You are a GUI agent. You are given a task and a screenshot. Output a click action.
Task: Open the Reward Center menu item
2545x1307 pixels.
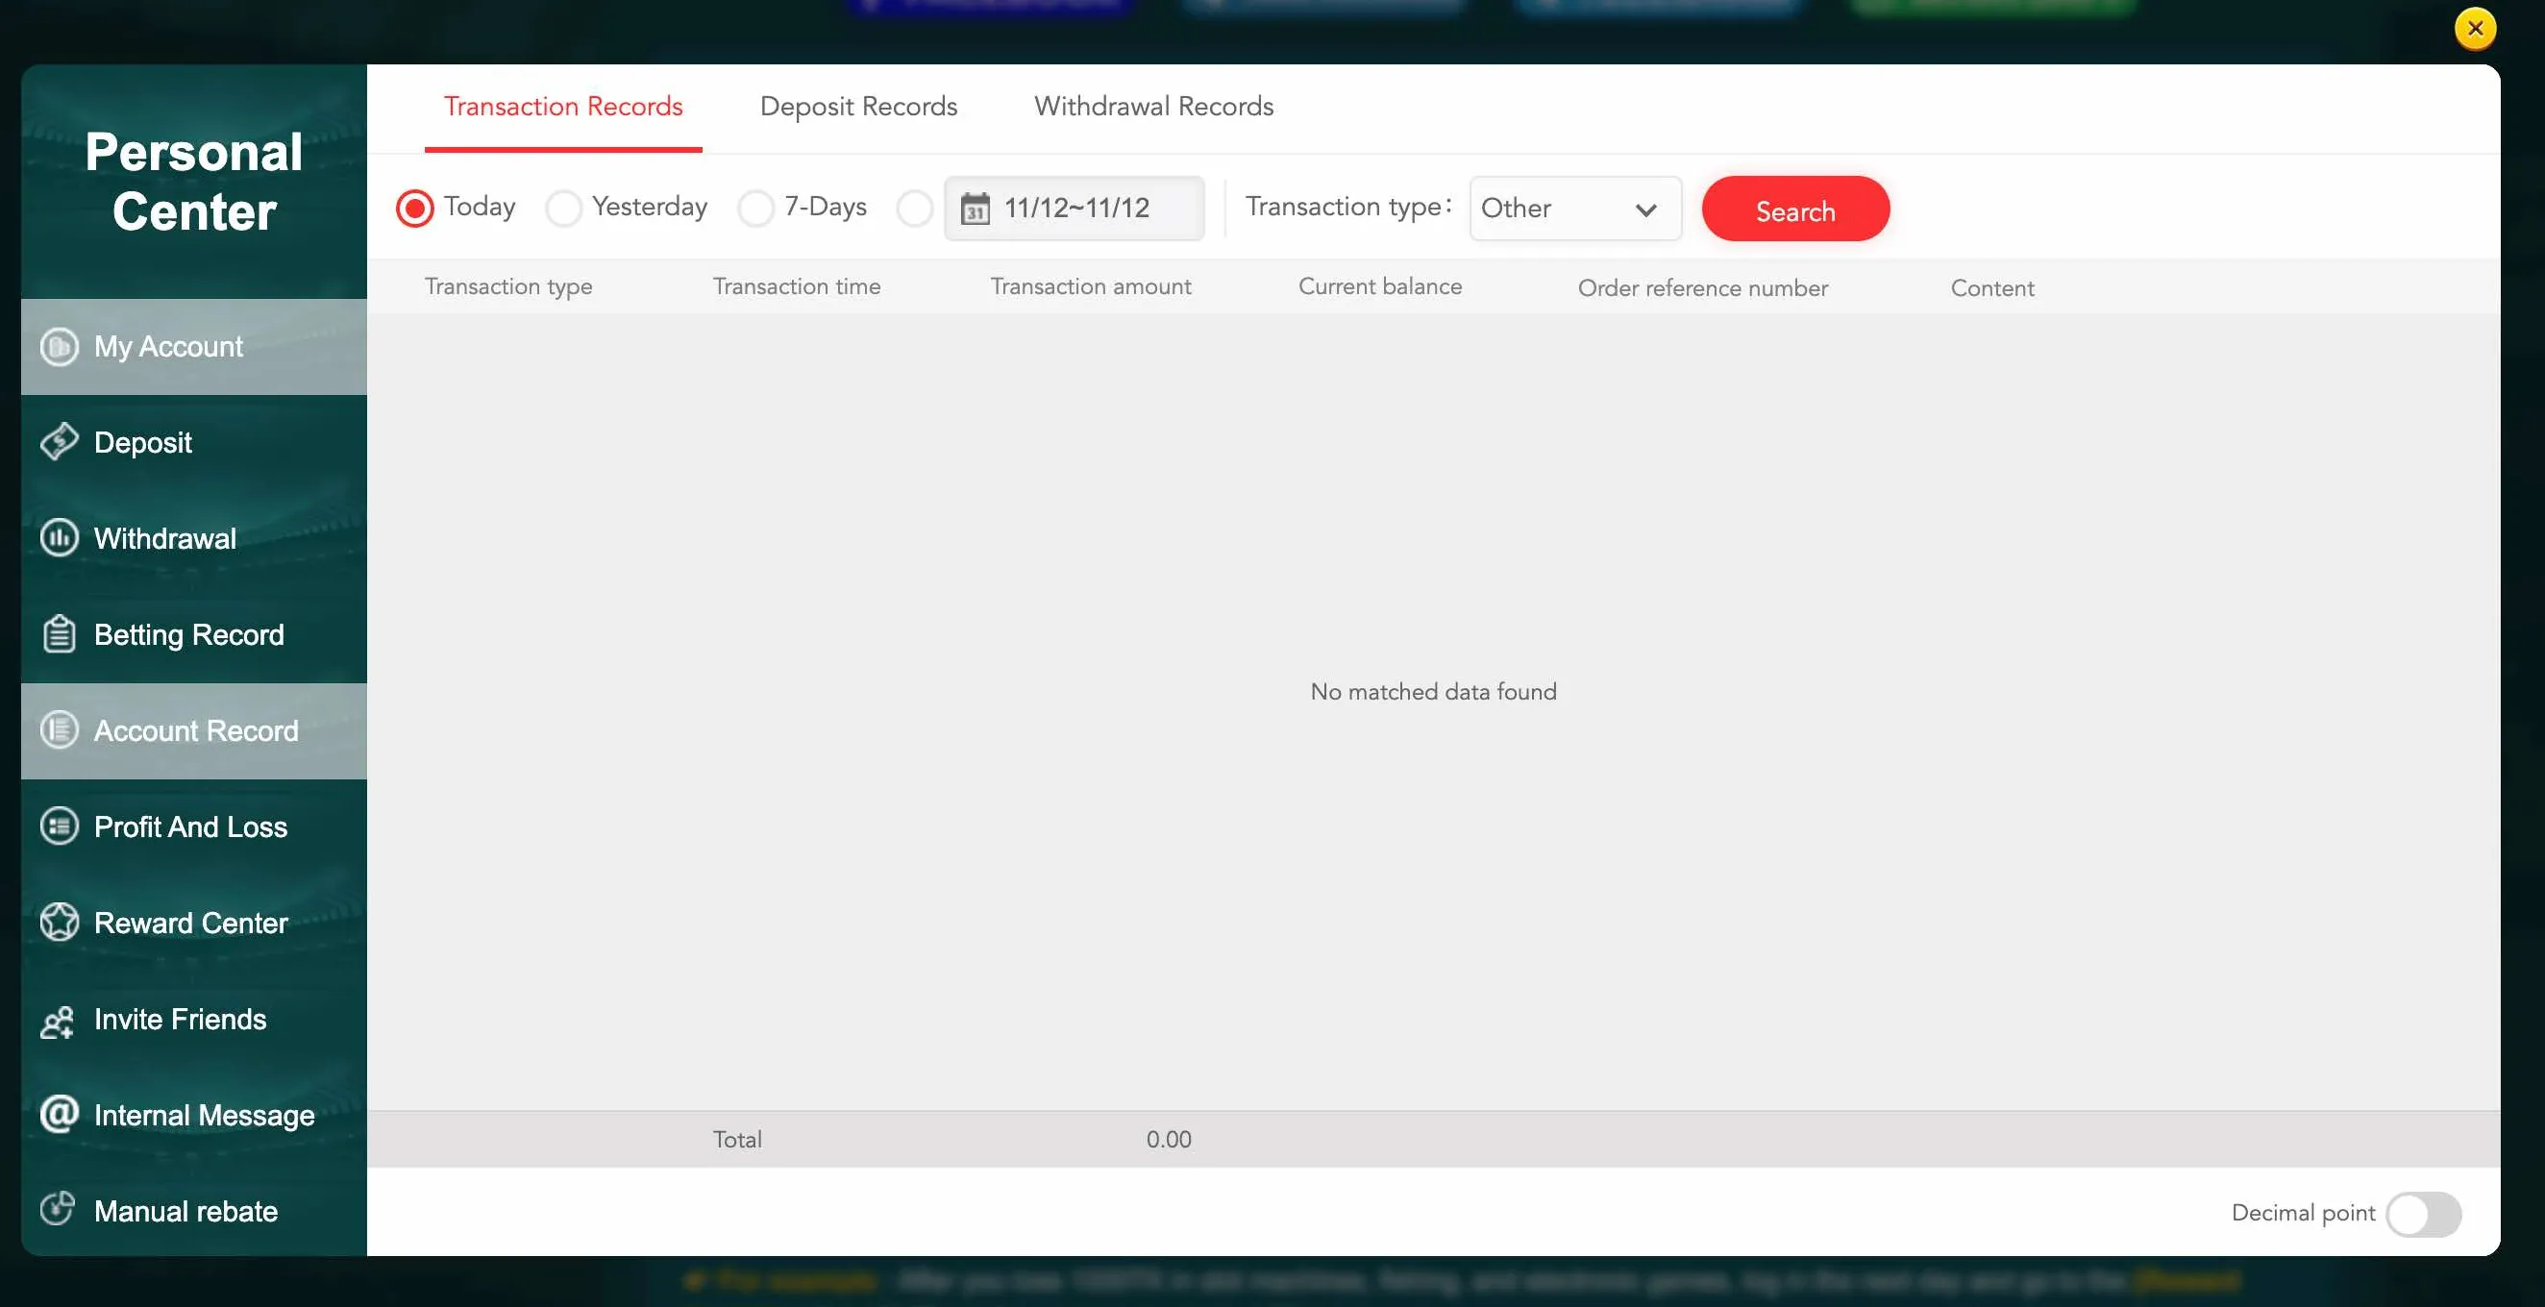[x=193, y=923]
